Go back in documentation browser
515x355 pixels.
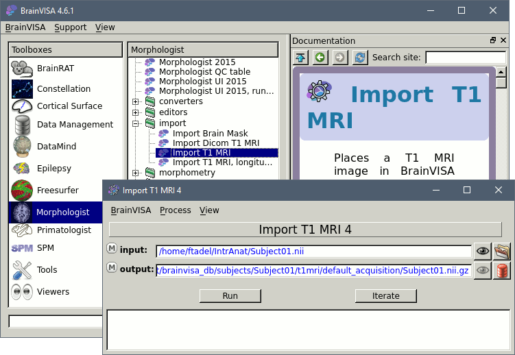(x=320, y=58)
